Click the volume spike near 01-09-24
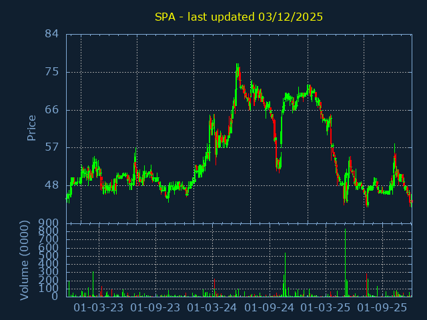The width and height of the screenshot is (427, 320). [285, 275]
